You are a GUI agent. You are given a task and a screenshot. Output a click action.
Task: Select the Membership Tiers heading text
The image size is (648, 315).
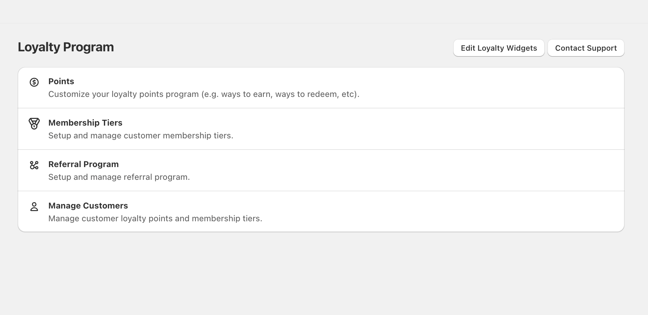point(85,123)
